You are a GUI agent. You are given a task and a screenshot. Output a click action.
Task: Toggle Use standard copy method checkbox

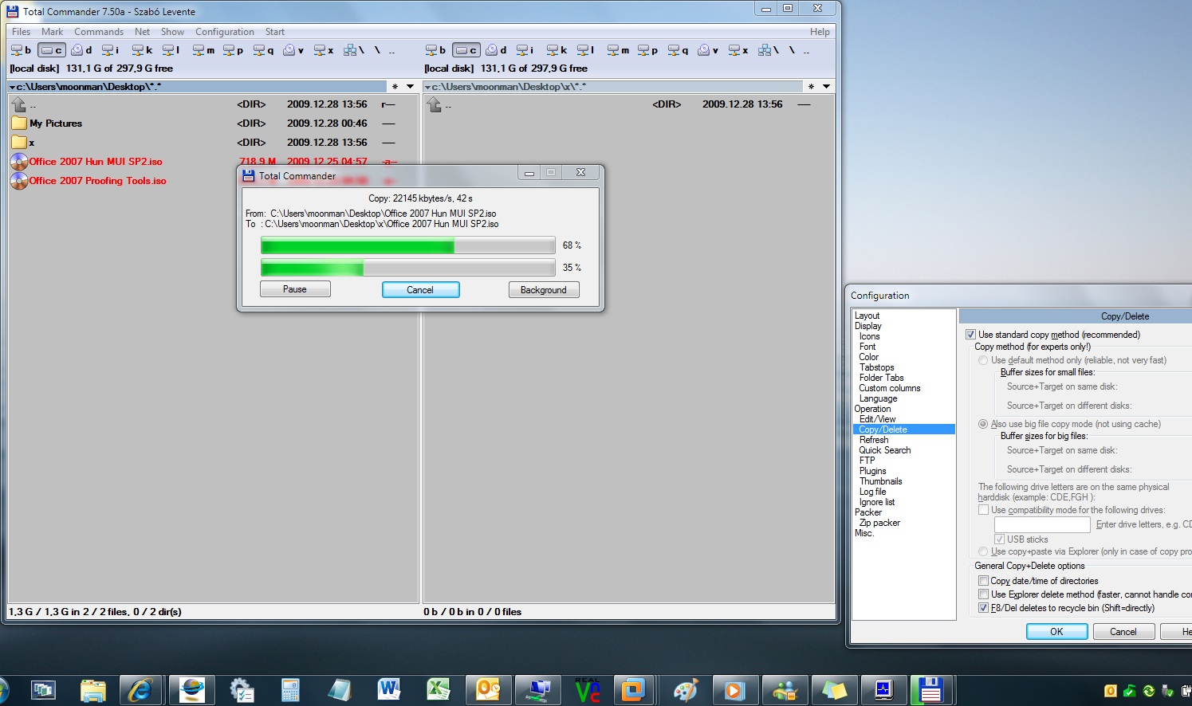pyautogui.click(x=970, y=335)
